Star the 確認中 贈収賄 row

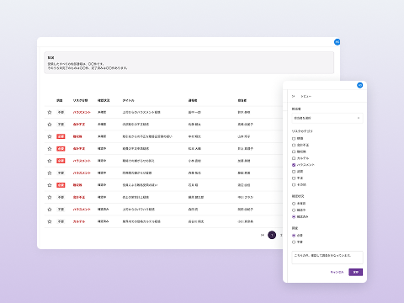(50, 185)
